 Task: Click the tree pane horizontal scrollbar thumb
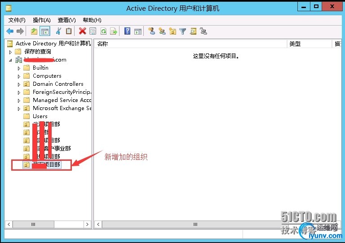[33, 224]
